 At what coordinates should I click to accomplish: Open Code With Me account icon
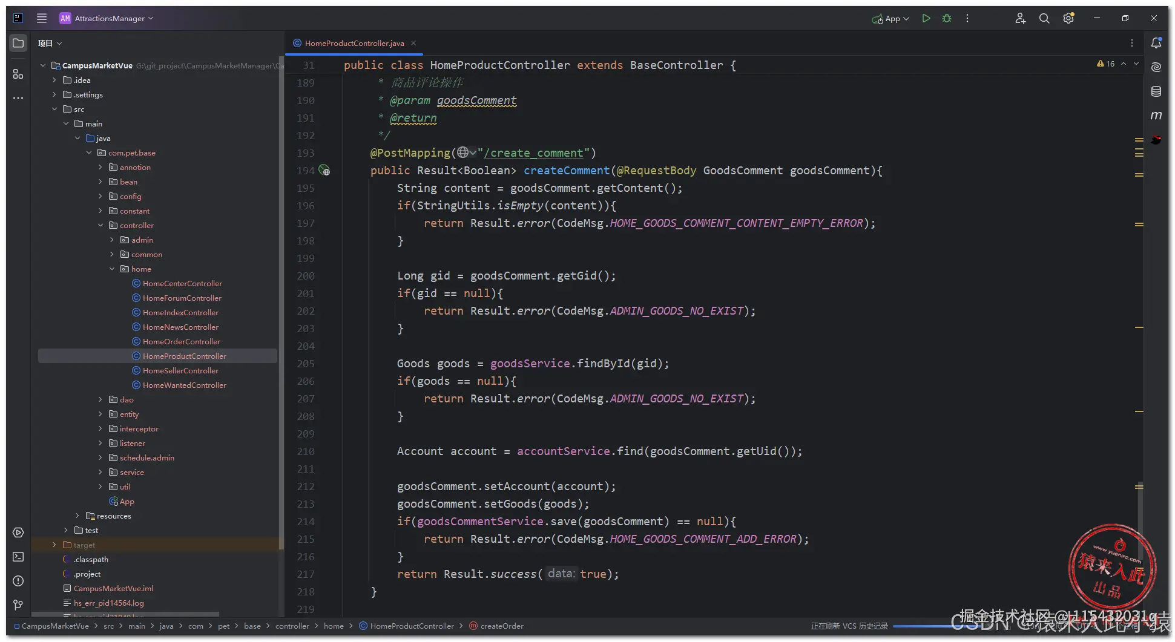pyautogui.click(x=1020, y=18)
